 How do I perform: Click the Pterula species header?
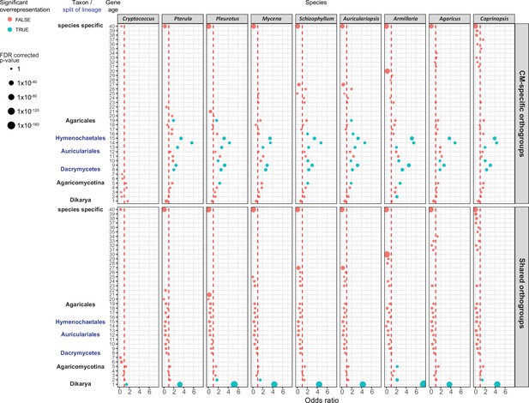183,19
